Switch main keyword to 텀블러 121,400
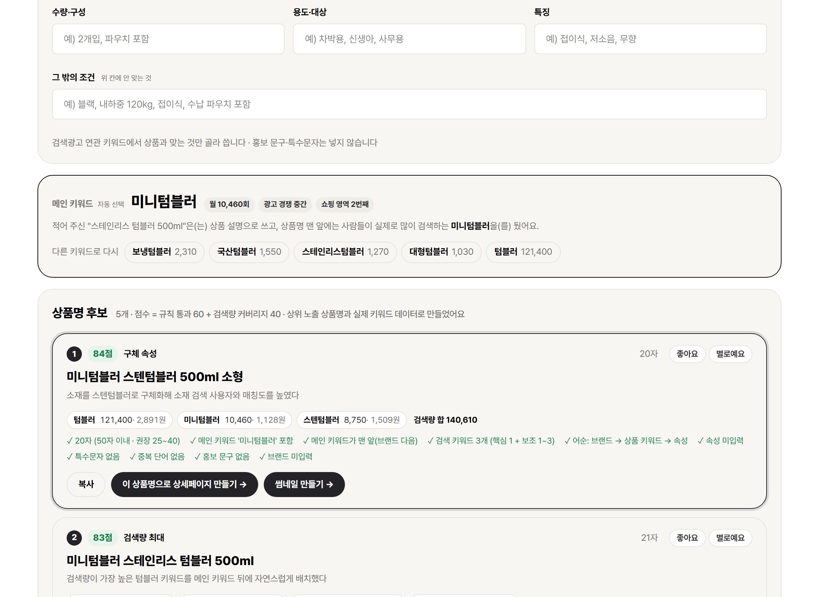819x597 pixels. click(x=523, y=252)
